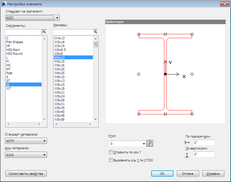Viewport: 231px width, 182px height.
Task: Select HSS-Rect in the shapes list
Action: 24,50
